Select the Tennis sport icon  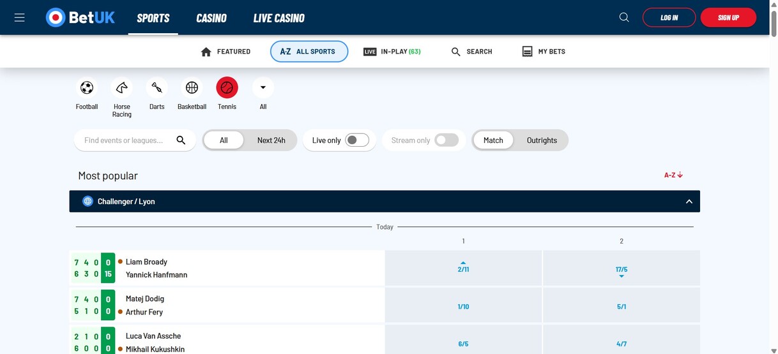(227, 88)
